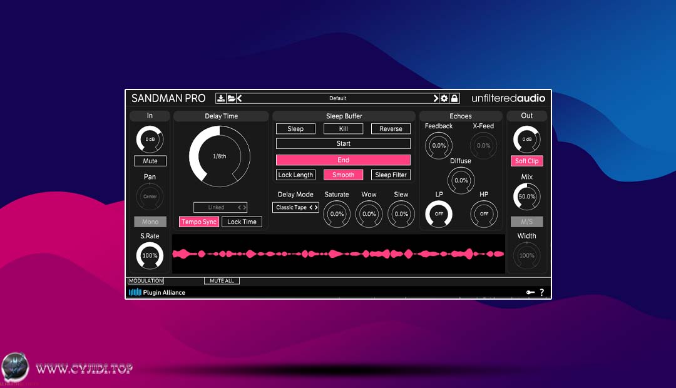The height and width of the screenshot is (388, 676).
Task: Toggle the preset lock icon
Action: [454, 98]
